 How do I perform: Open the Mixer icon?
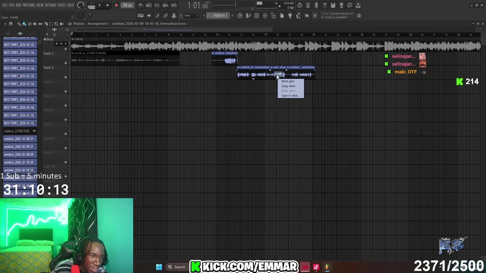point(265,16)
